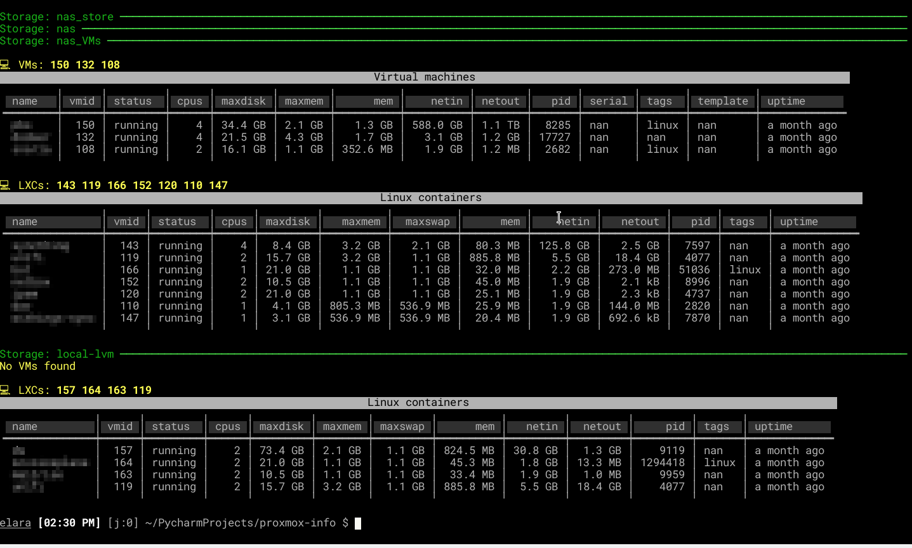The height and width of the screenshot is (548, 912).
Task: Click the 33.4 MB mem value
Action: click(x=472, y=474)
